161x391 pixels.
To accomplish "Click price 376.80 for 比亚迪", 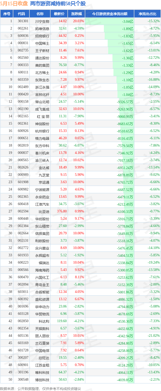I will [x=62, y=211].
